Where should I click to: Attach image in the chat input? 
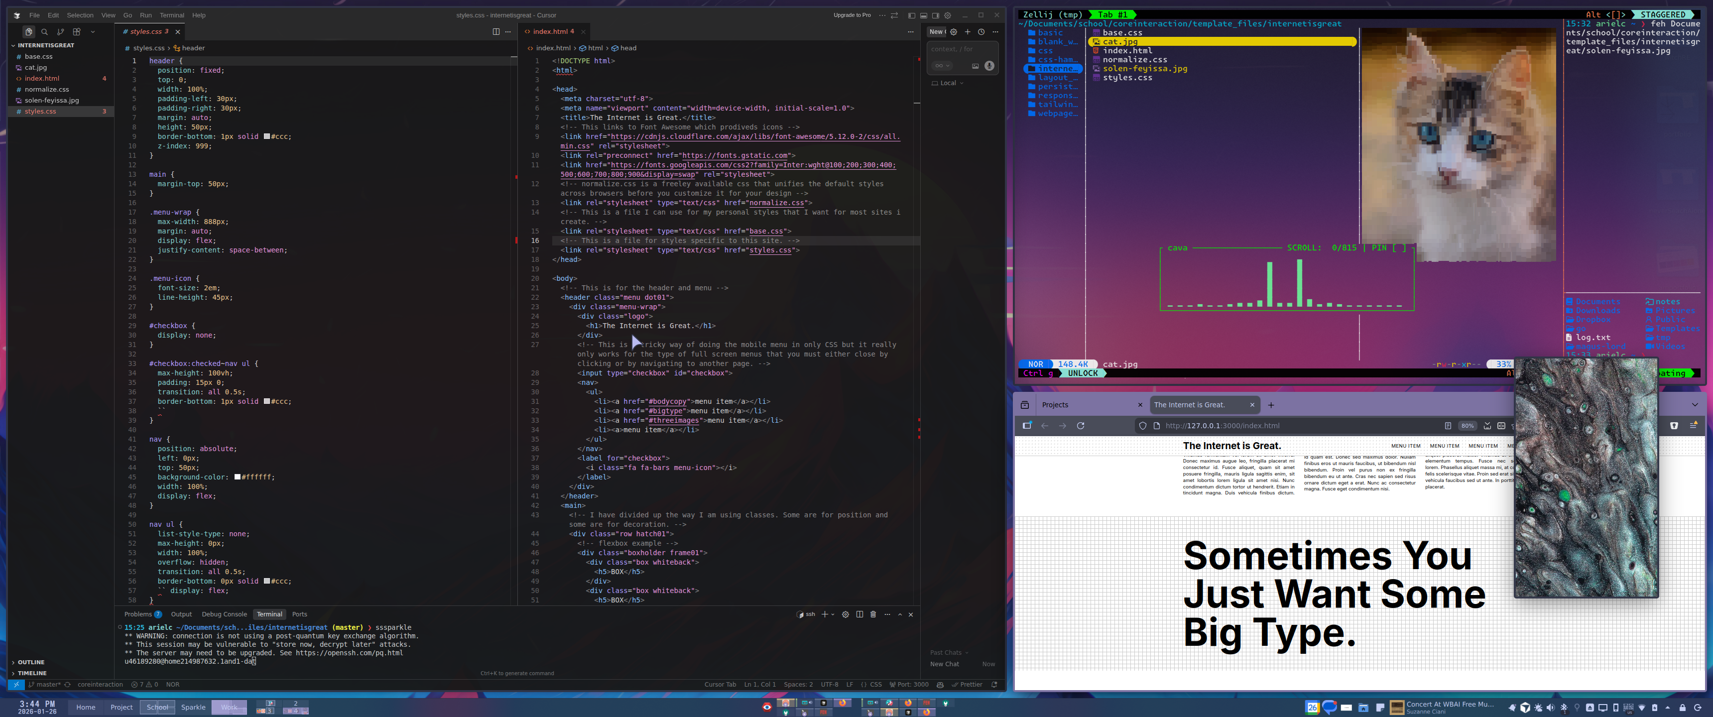pyautogui.click(x=975, y=66)
